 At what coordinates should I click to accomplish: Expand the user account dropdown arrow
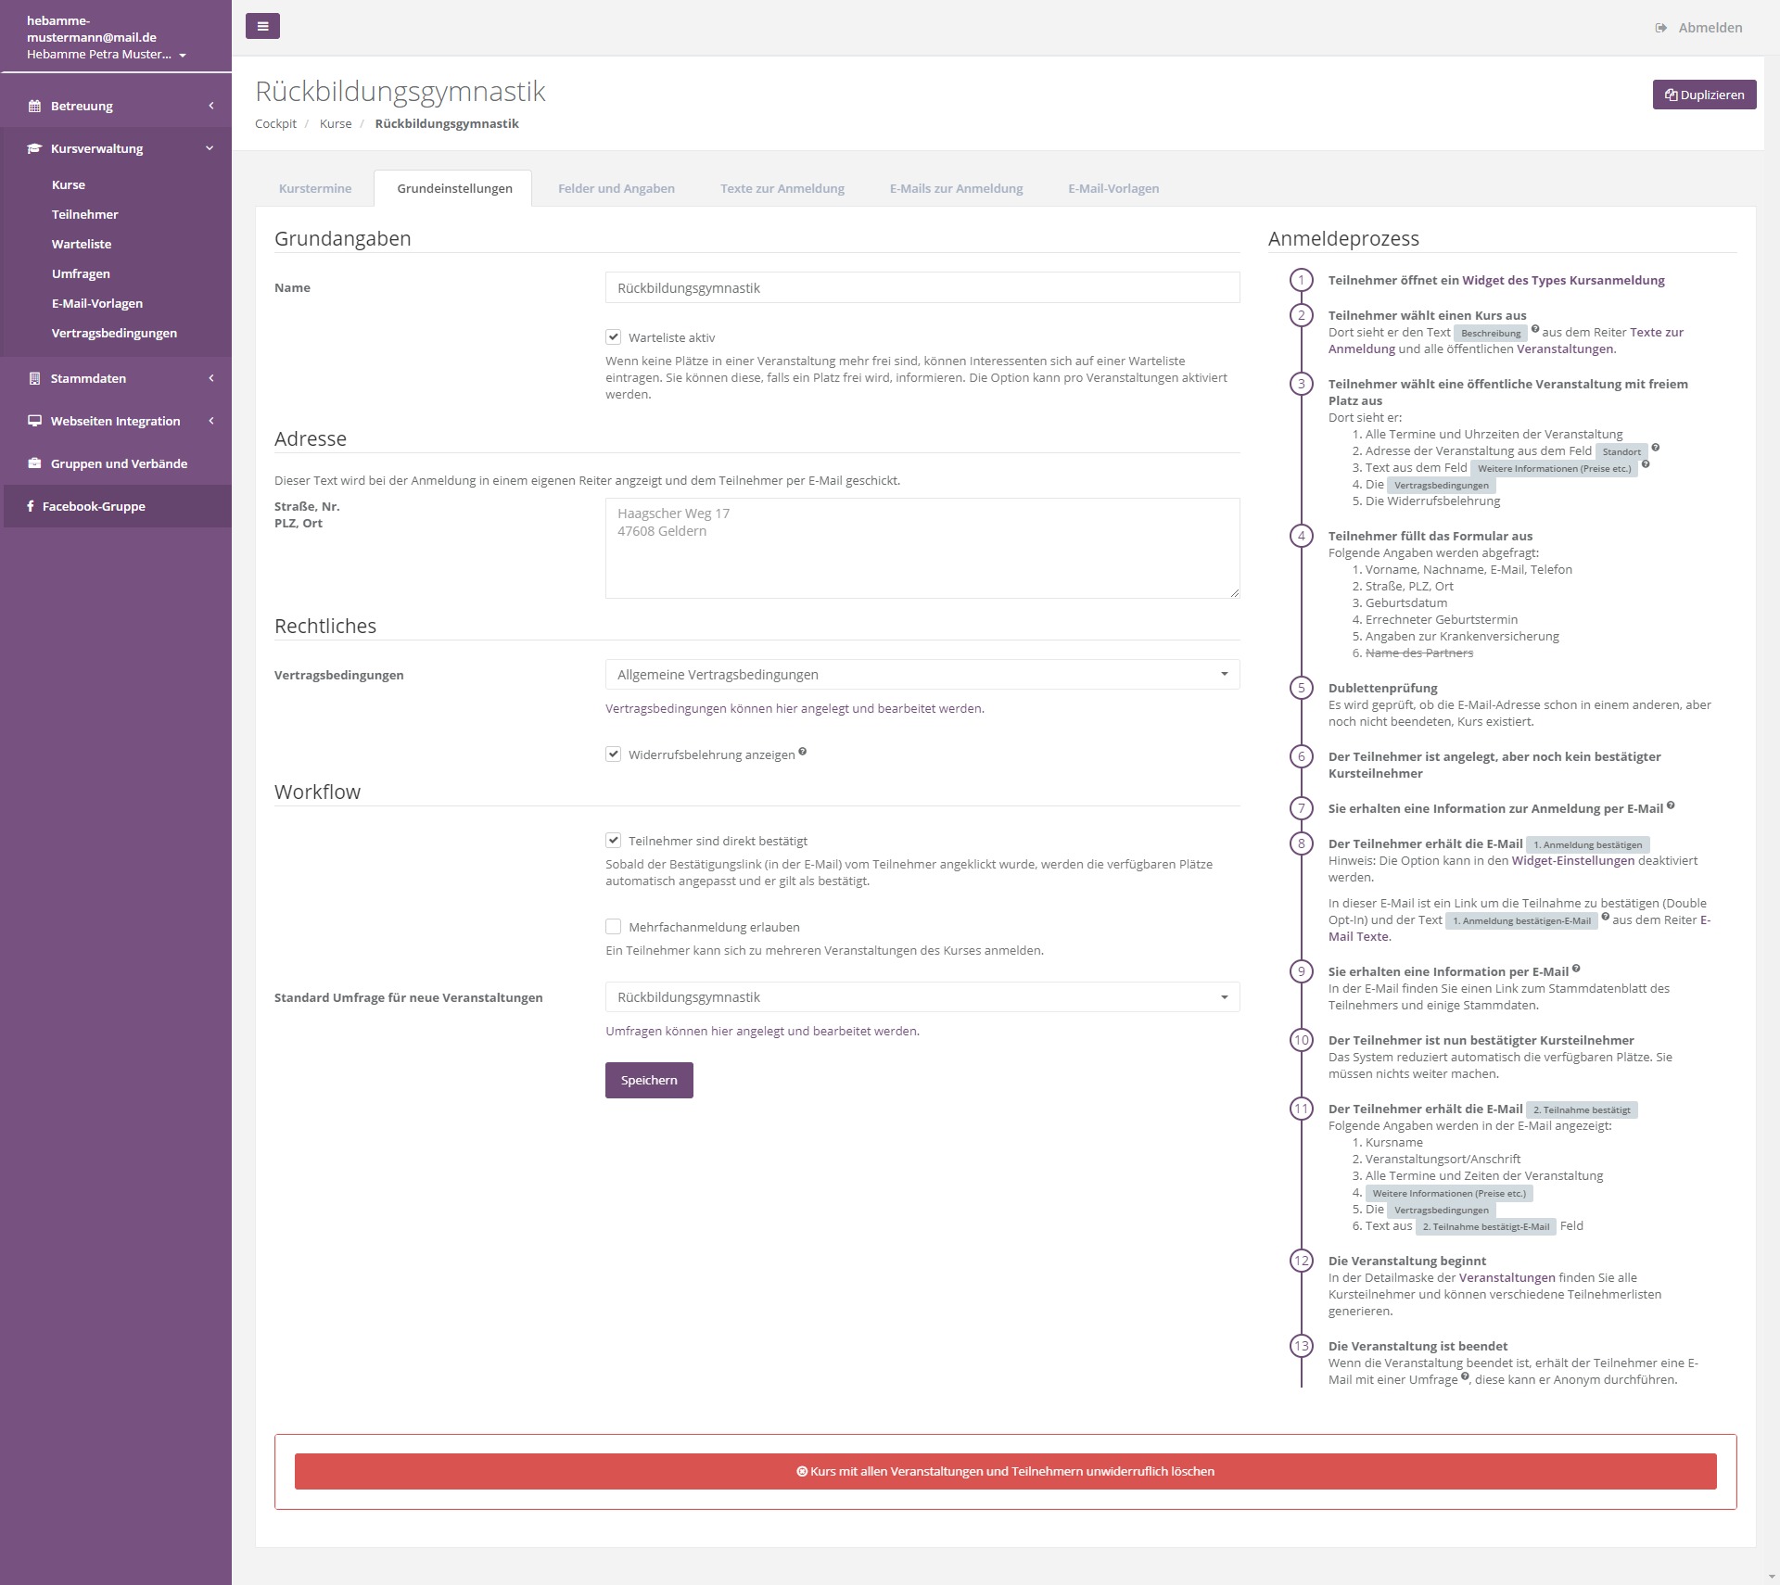pos(183,55)
